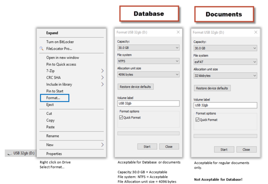Open the 32 kilobytes allocation size dropdown
This screenshot has width=268, height=184.
[225, 76]
